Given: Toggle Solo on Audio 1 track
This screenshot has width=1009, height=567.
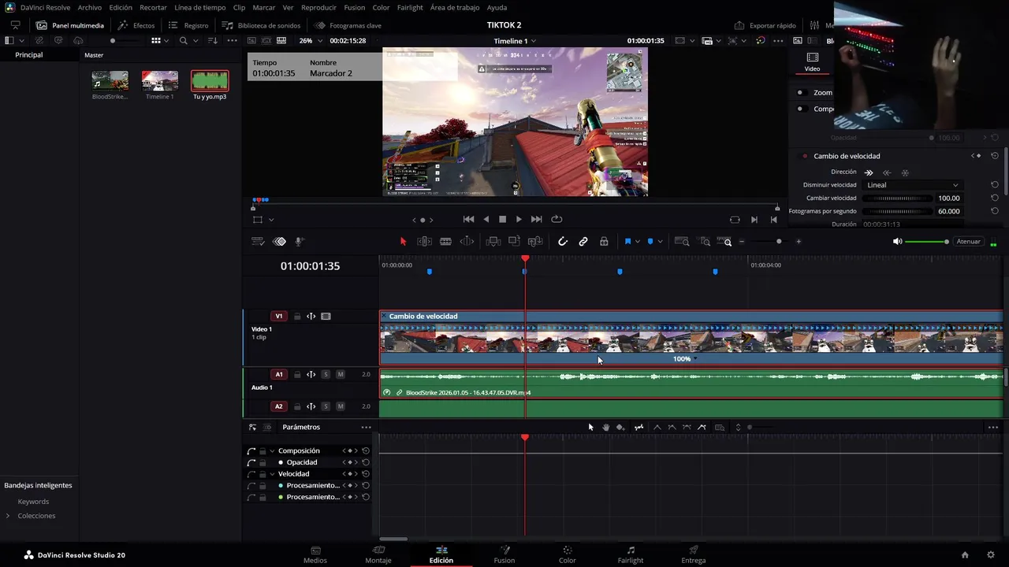Looking at the screenshot, I should coord(326,375).
